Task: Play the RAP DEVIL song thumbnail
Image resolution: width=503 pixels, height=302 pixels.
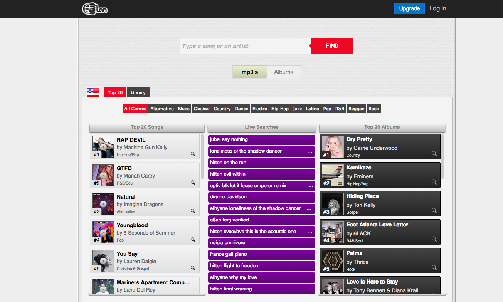Action: point(103,147)
